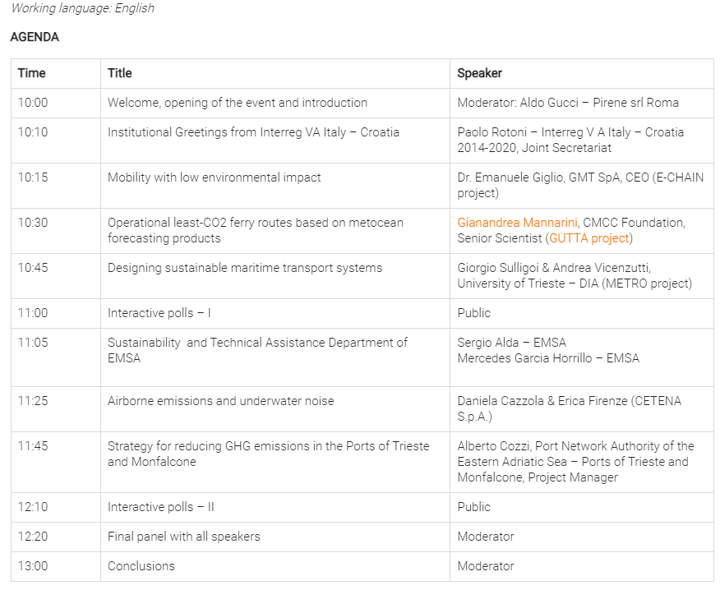Click the Institutional Greetings from Interreg title

[x=253, y=132]
